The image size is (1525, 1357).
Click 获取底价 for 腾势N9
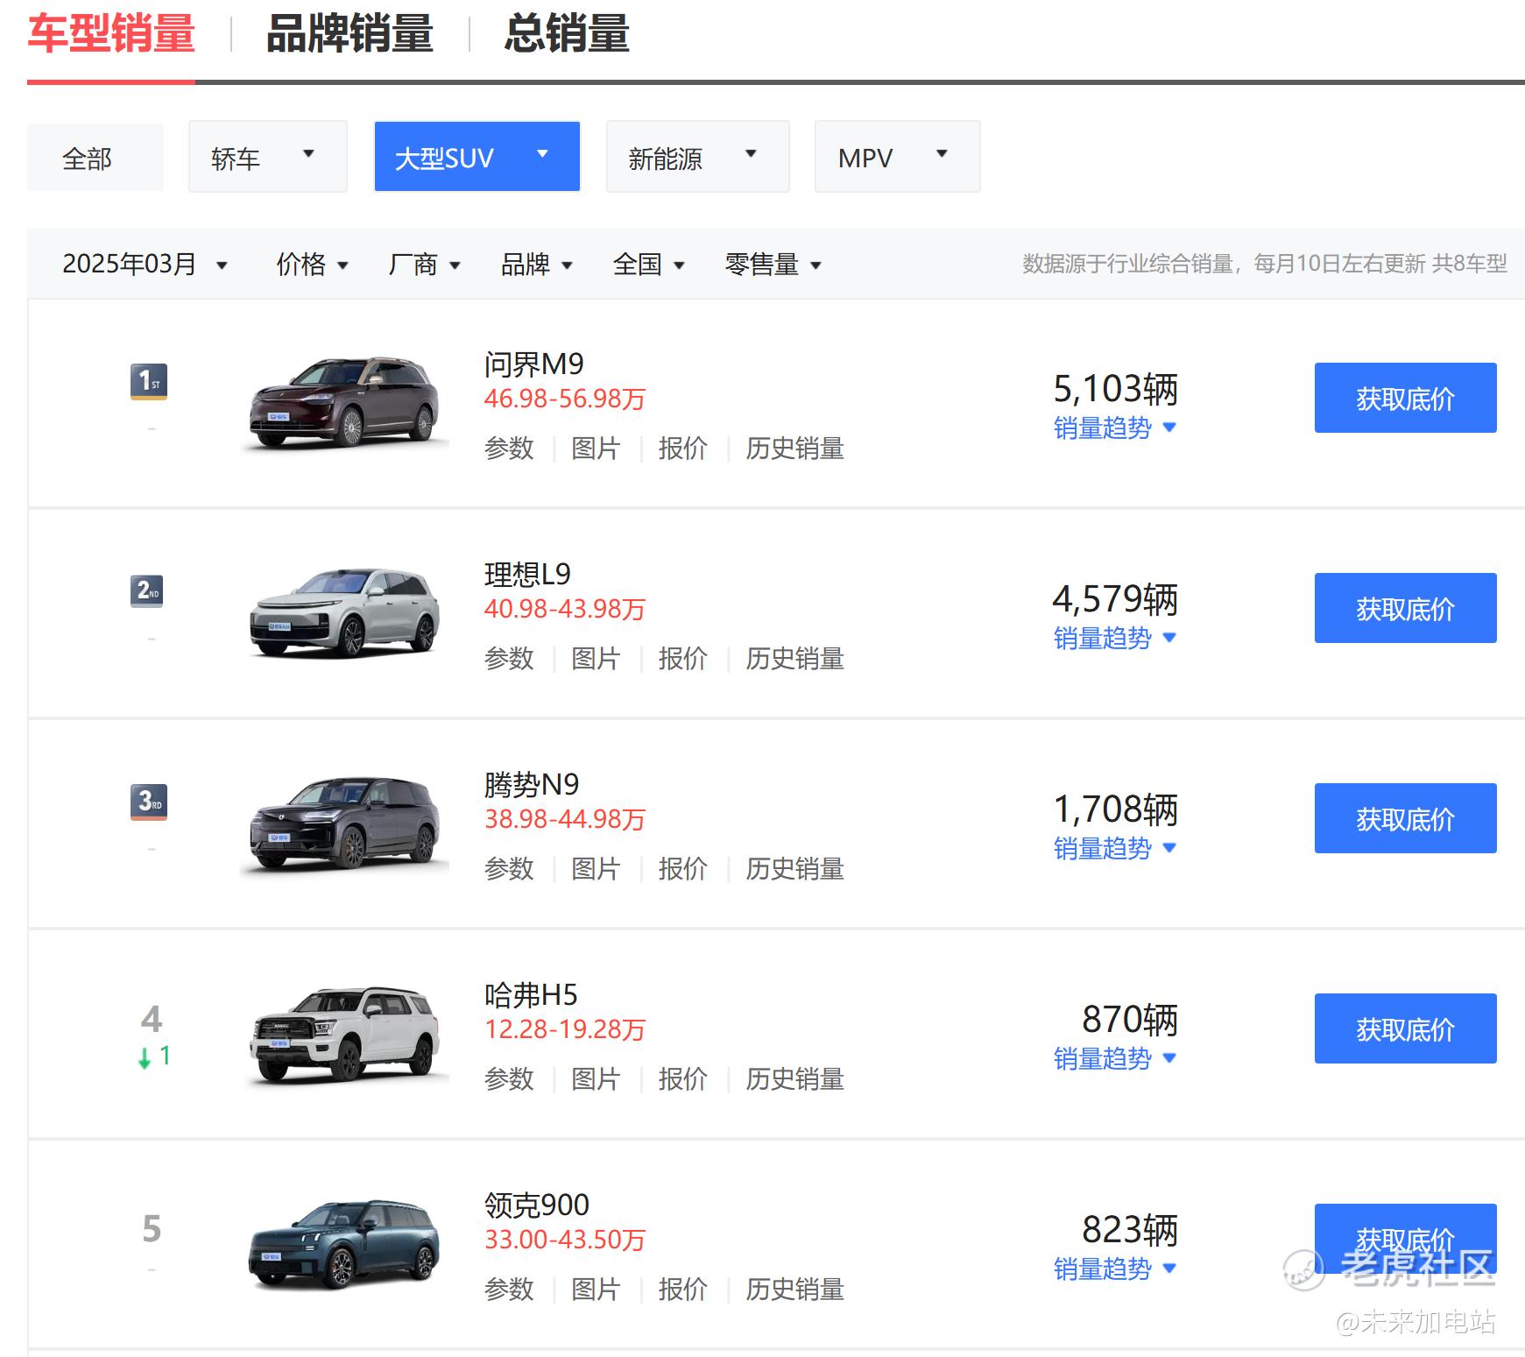click(x=1405, y=818)
